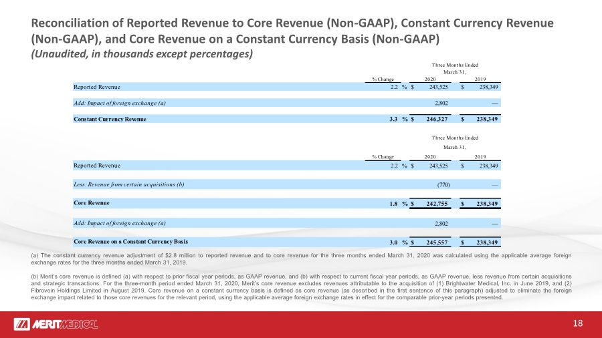
Task: Click 2019 value 238,349 in the Core Revenue row
Action: [487, 204]
